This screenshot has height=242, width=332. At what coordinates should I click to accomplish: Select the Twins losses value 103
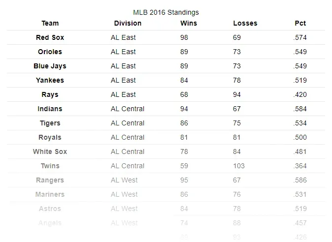click(x=239, y=166)
